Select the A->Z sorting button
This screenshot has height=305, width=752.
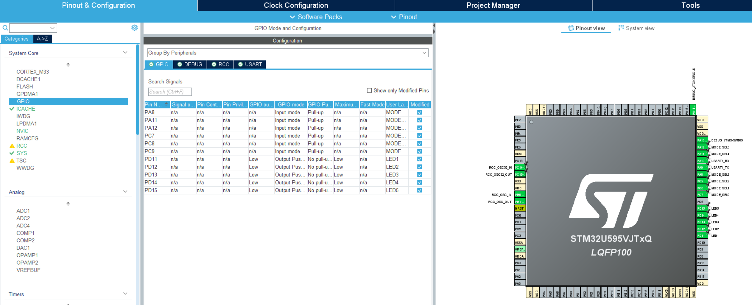point(42,39)
